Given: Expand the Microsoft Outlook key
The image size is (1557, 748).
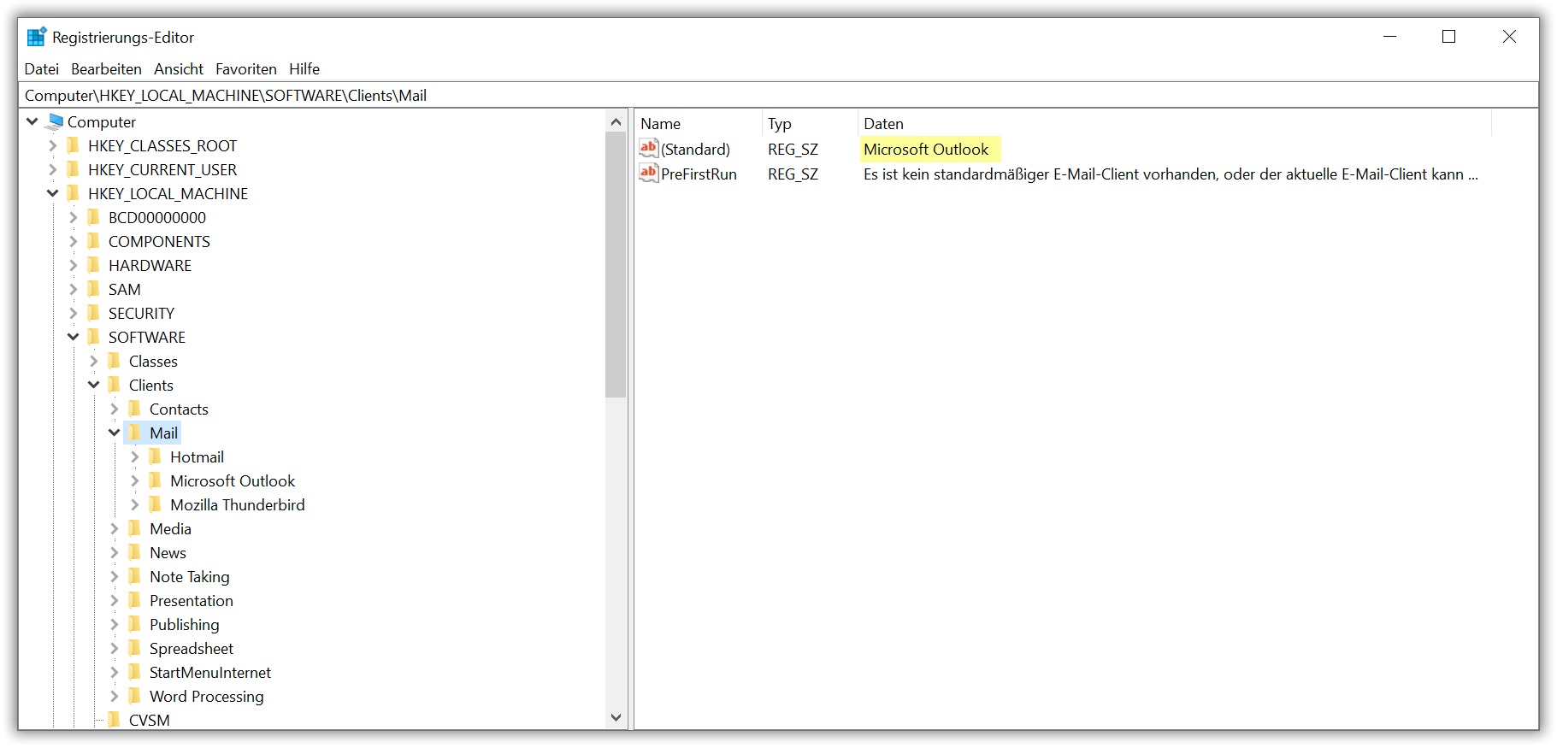Looking at the screenshot, I should (135, 480).
